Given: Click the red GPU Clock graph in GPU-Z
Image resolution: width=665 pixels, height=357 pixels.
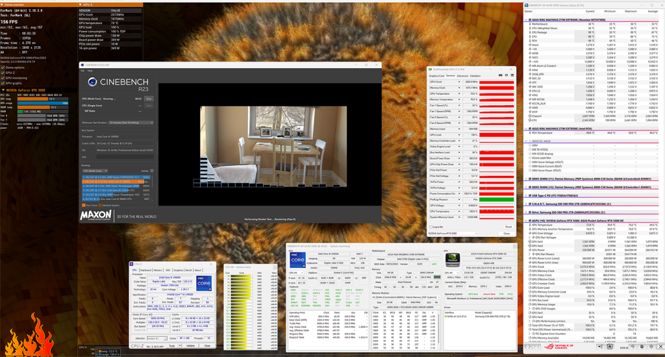Looking at the screenshot, I should point(497,82).
